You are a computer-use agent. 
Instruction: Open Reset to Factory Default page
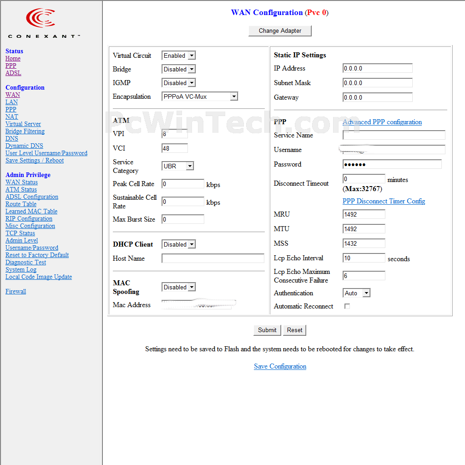click(37, 255)
